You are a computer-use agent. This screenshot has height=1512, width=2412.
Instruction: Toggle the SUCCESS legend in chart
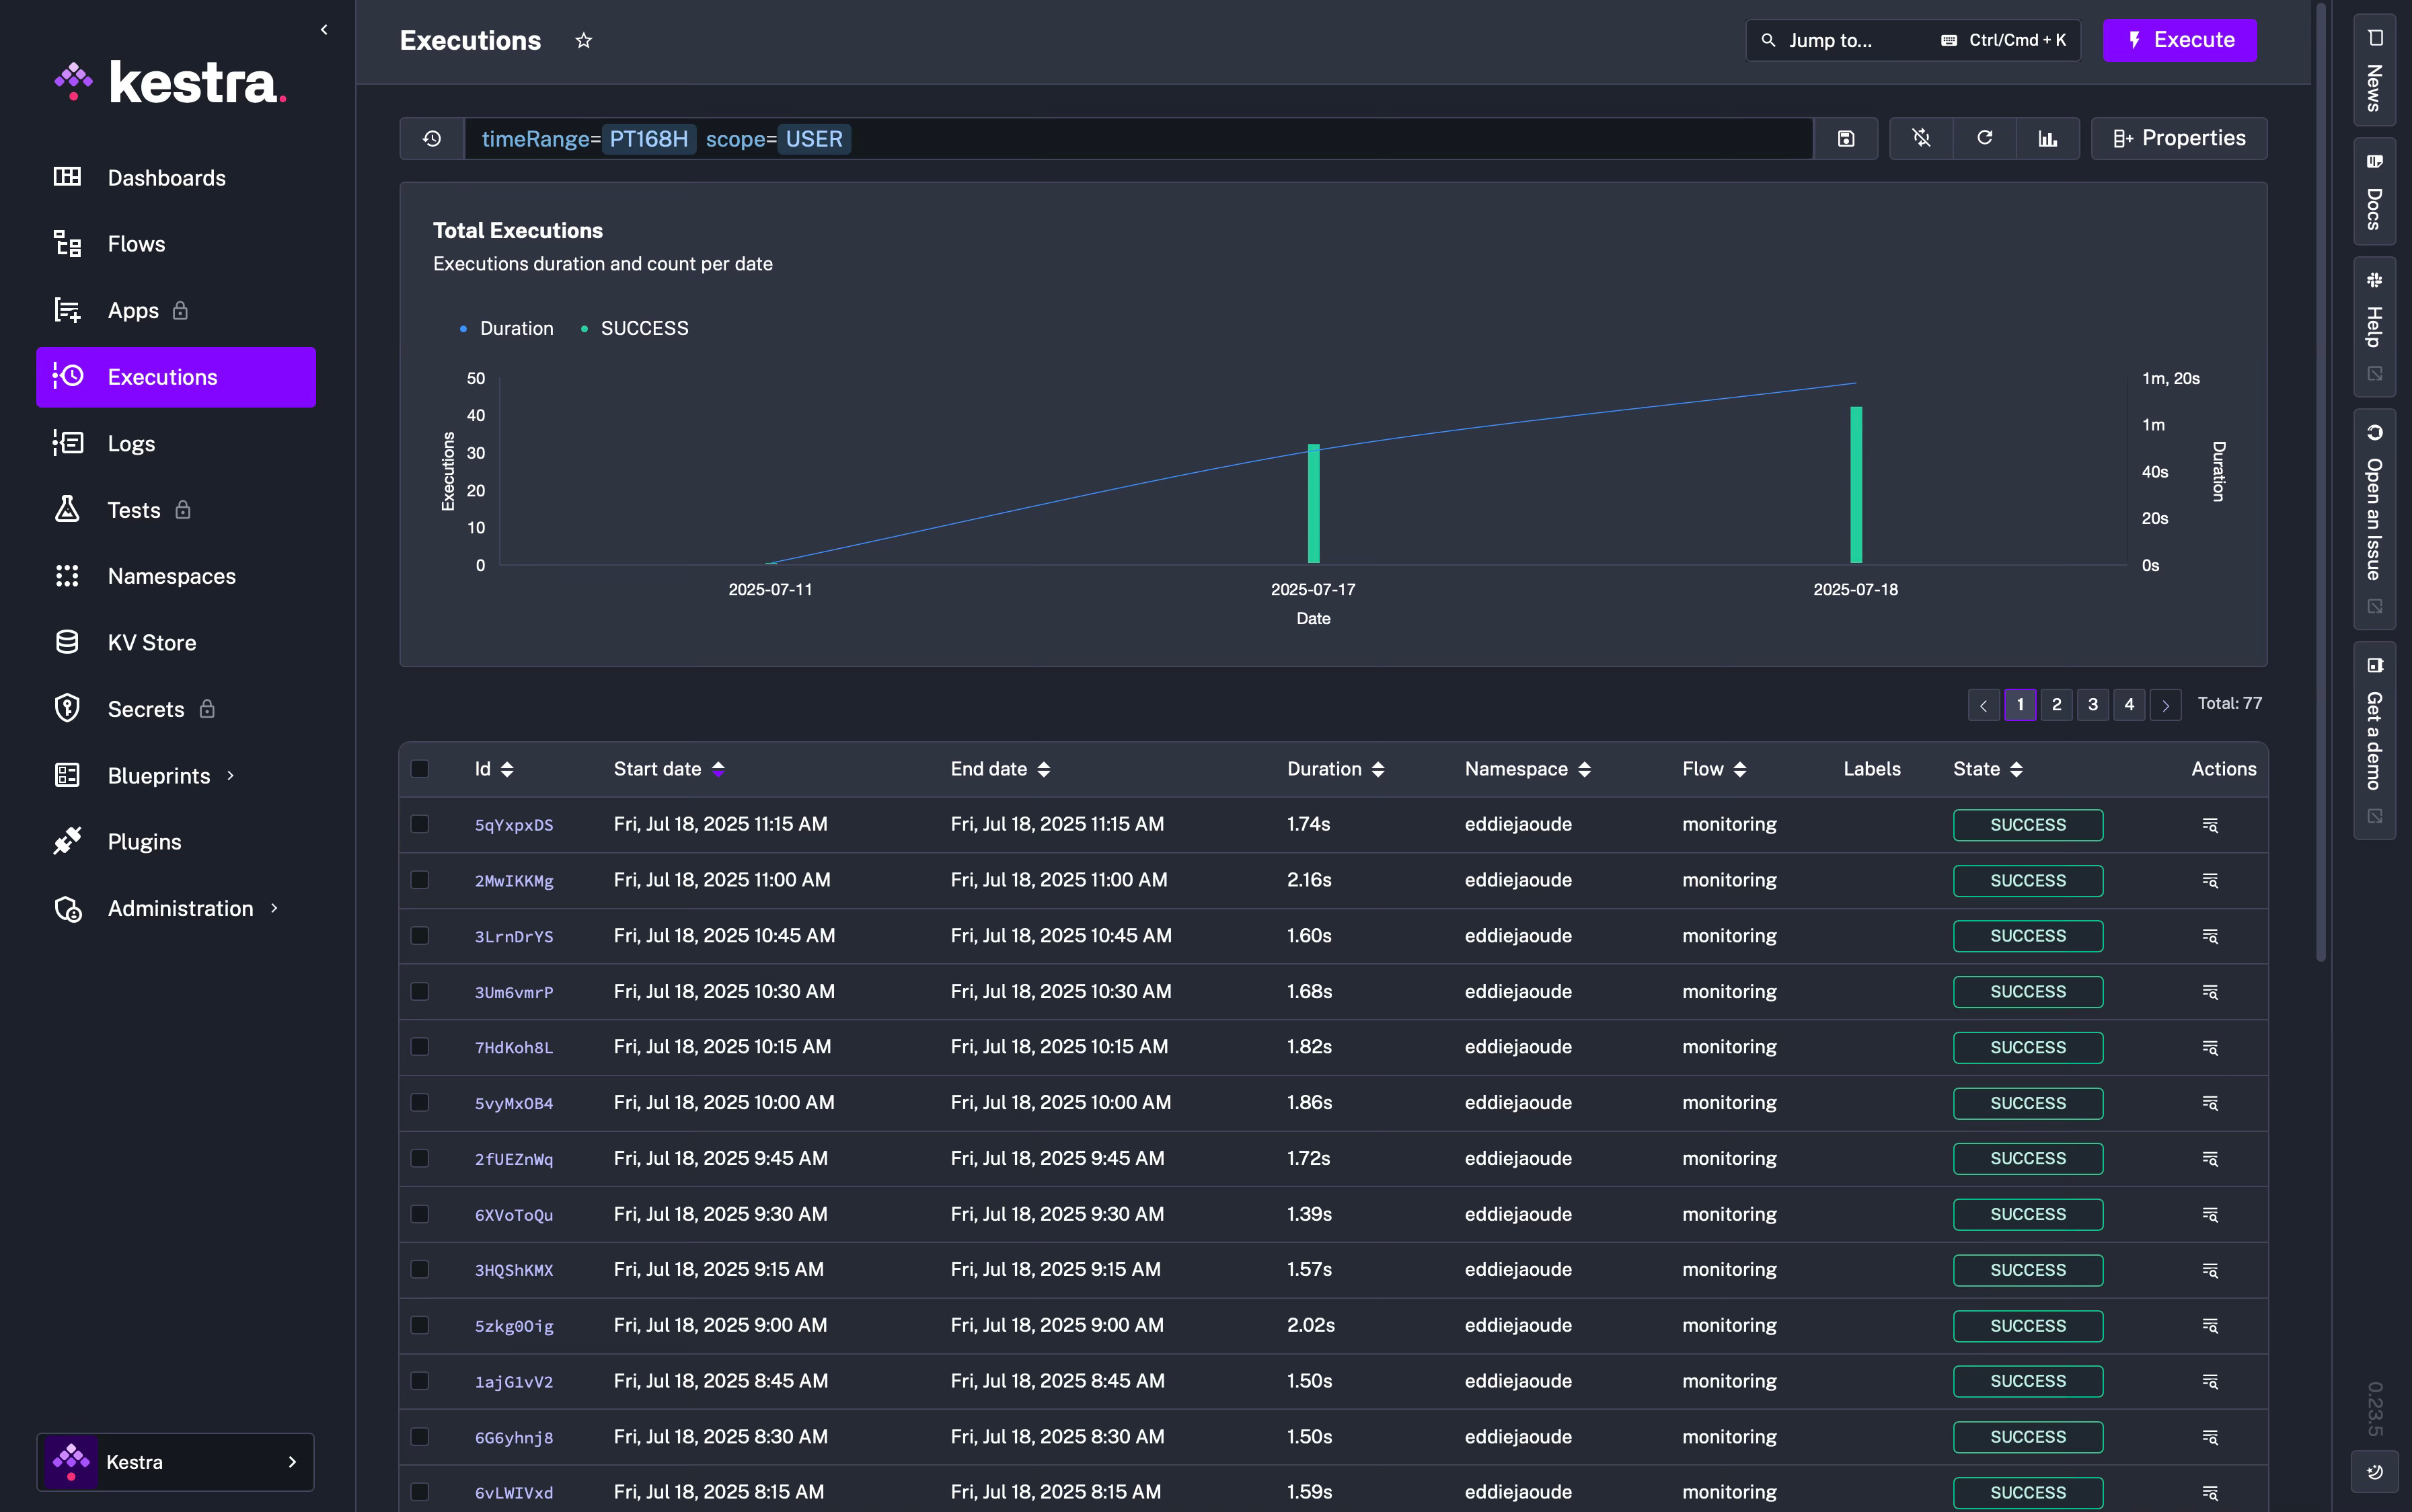coord(643,329)
